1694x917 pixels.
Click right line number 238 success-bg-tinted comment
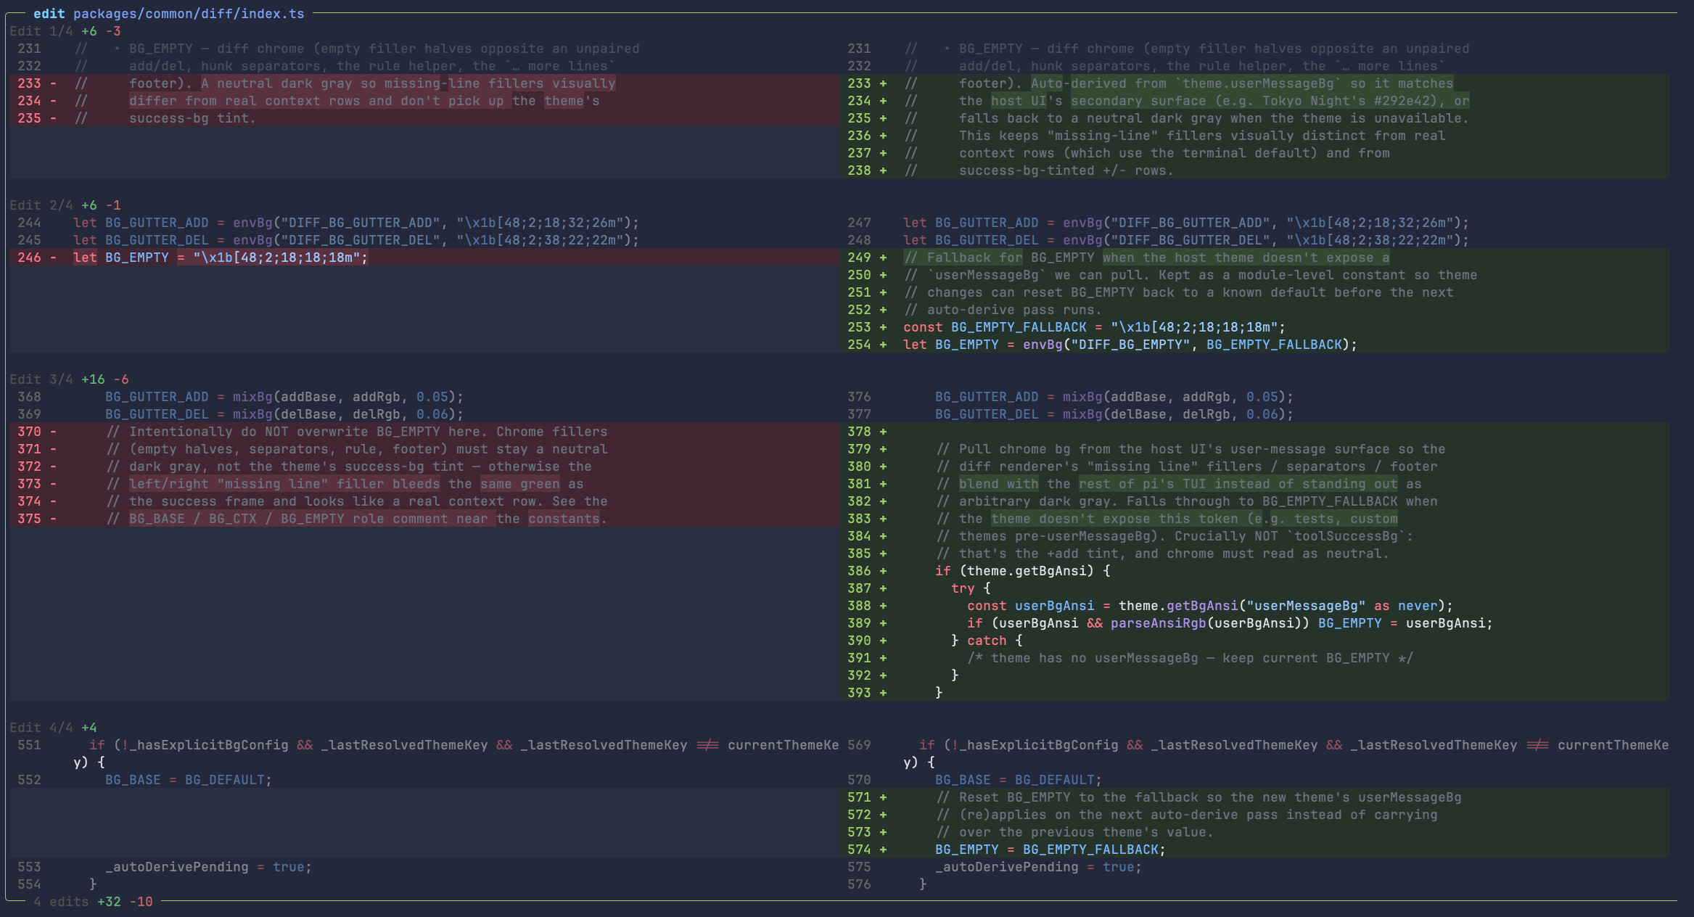click(x=1038, y=170)
